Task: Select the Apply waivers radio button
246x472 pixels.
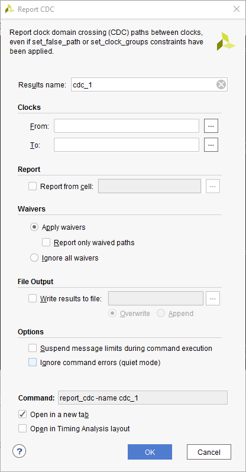Action: (34, 227)
